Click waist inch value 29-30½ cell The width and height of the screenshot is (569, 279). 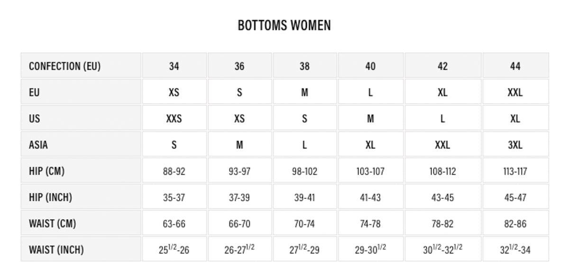click(370, 250)
